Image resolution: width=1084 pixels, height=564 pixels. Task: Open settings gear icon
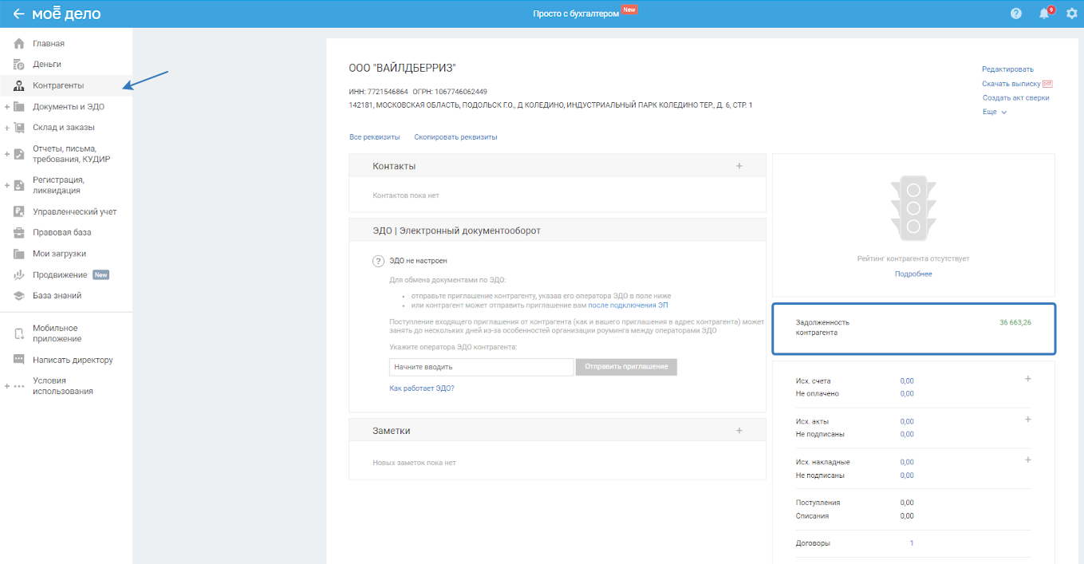coord(1071,14)
